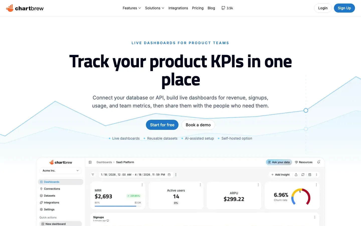Open the Active users card's three-dot menu
Image resolution: width=361 pixels, height=226 pixels.
200,185
